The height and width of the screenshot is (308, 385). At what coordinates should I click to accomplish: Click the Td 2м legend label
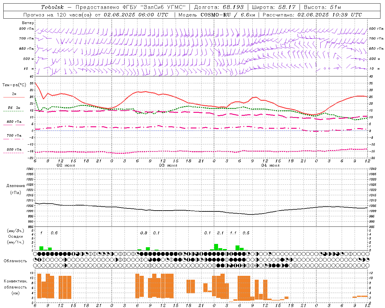[x=14, y=108]
